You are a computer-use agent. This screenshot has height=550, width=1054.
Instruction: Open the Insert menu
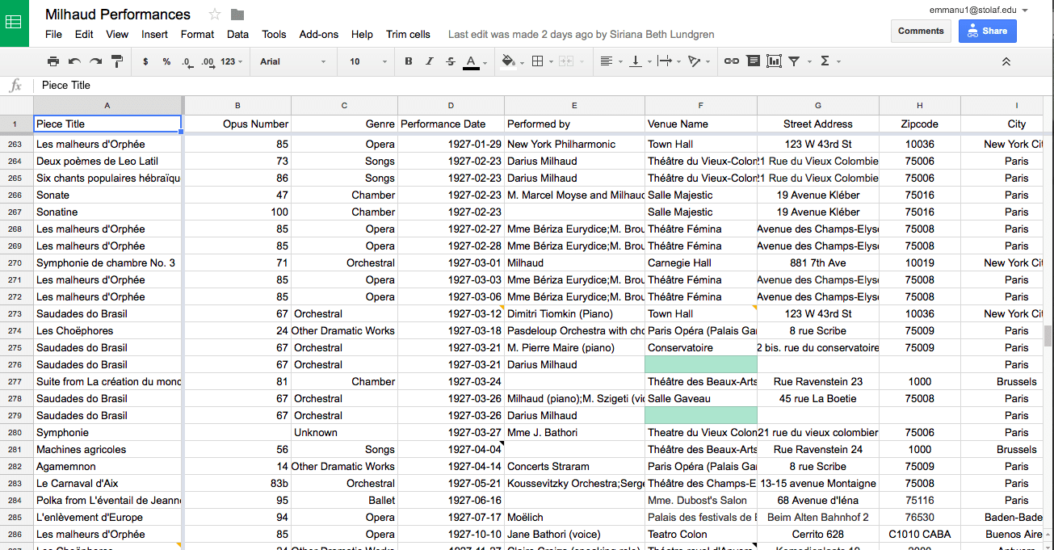click(x=154, y=35)
